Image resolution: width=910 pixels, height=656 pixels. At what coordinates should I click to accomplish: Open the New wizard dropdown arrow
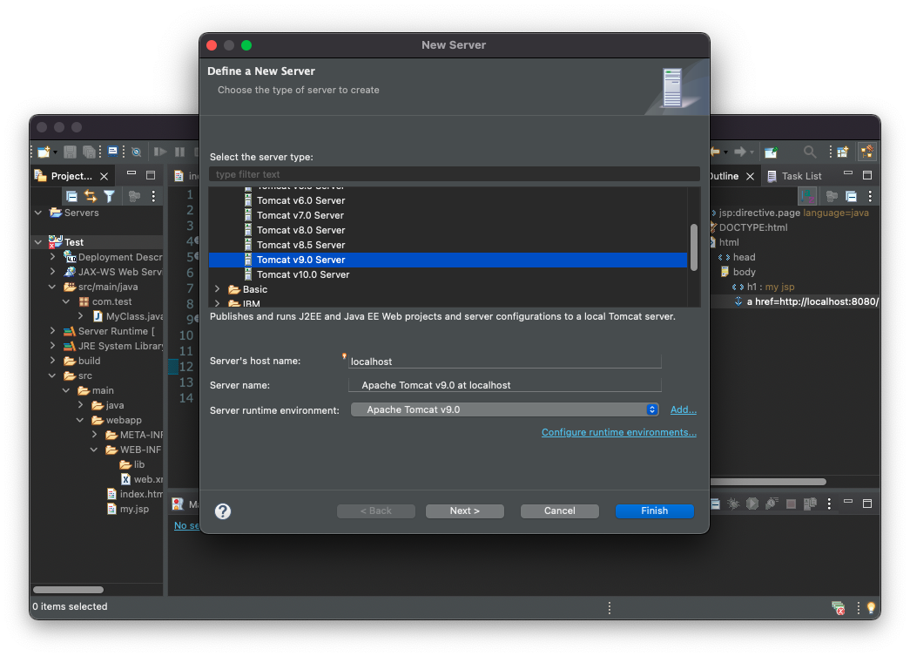[x=55, y=152]
